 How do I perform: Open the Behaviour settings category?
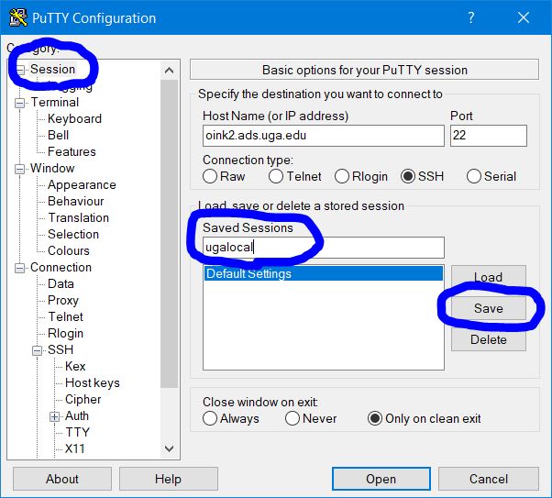coord(76,202)
